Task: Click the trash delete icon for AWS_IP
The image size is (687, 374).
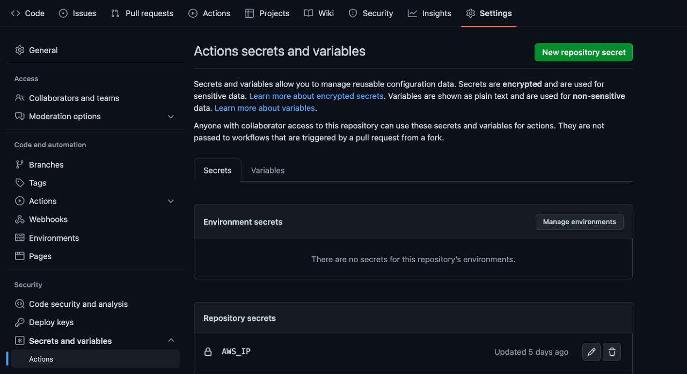Action: pyautogui.click(x=612, y=352)
